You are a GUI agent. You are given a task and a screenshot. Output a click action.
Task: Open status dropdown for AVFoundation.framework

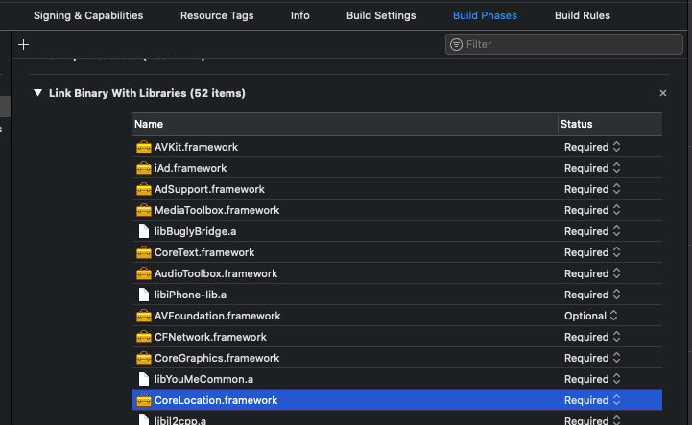tap(591, 316)
